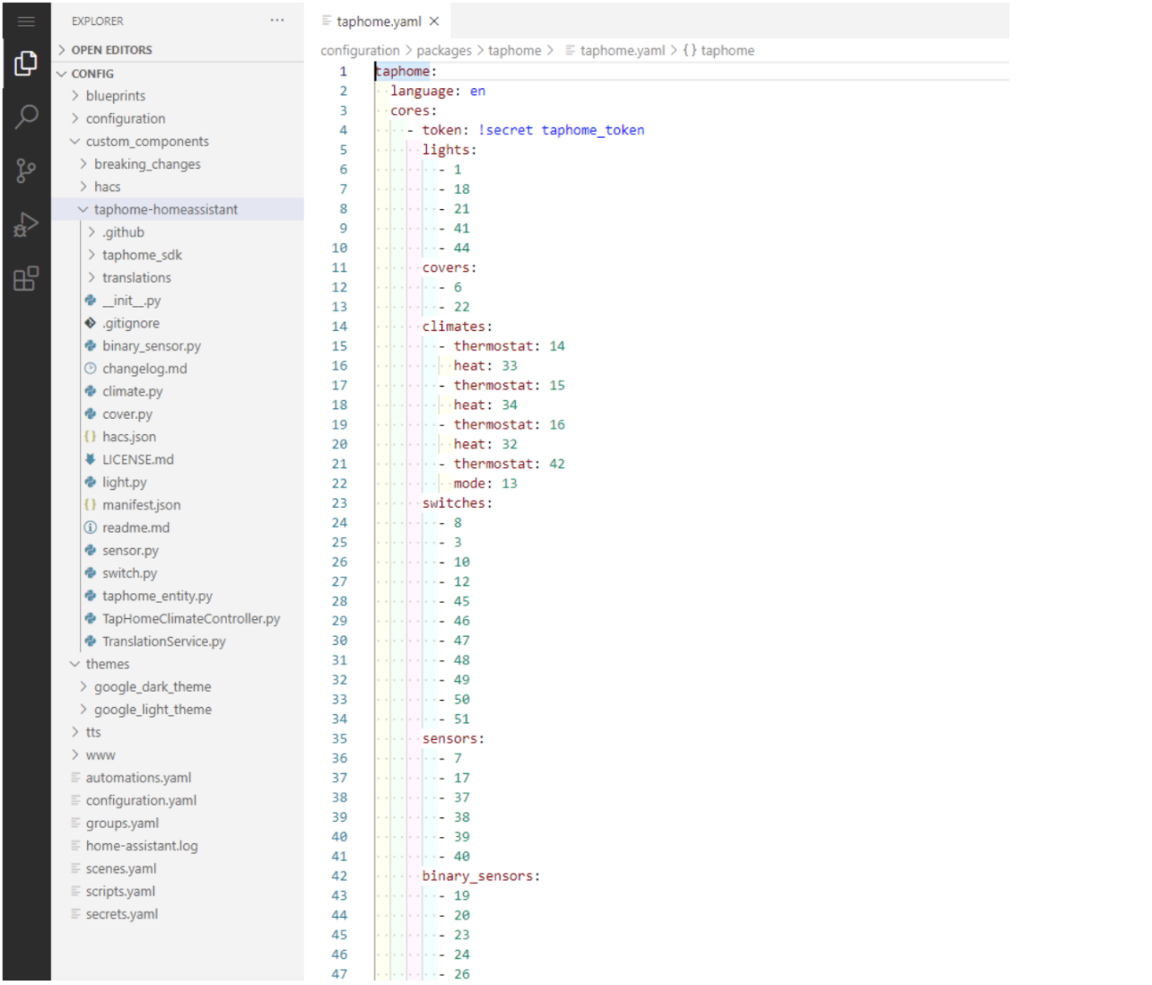Open the hamburger application menu

click(26, 21)
